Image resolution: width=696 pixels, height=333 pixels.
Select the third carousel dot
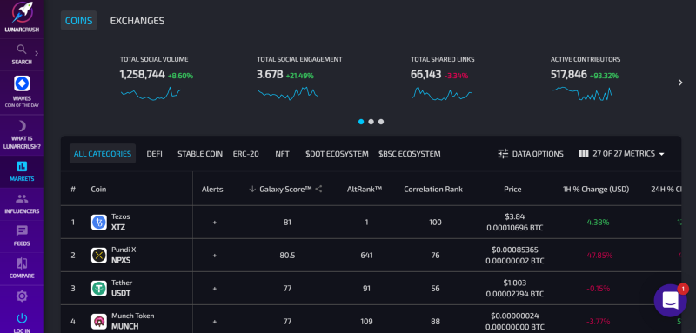click(381, 122)
